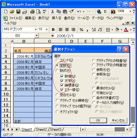Open the 挿入 menu
The width and height of the screenshot is (137, 138).
(56, 18)
